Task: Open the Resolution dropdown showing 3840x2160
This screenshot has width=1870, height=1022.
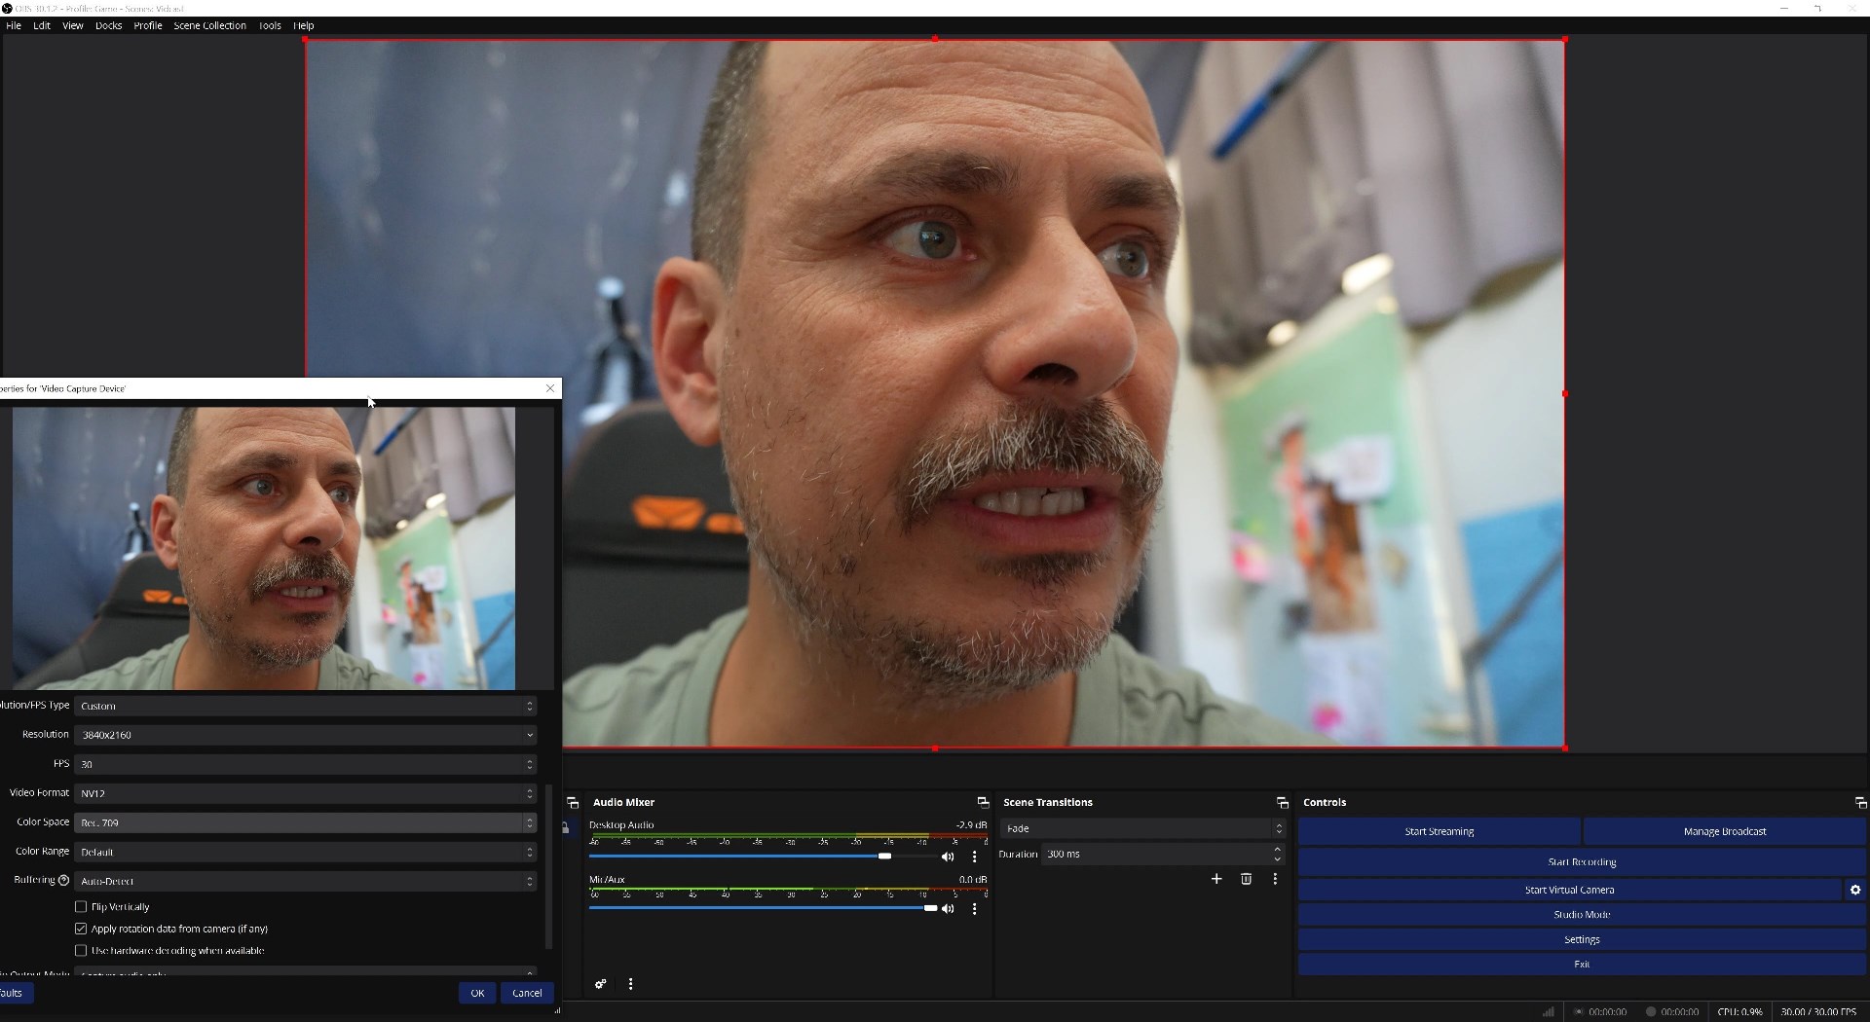Action: (306, 735)
